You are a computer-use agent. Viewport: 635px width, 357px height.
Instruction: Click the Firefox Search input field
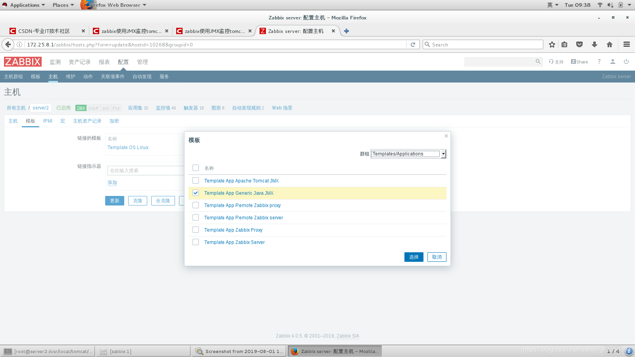point(483,44)
